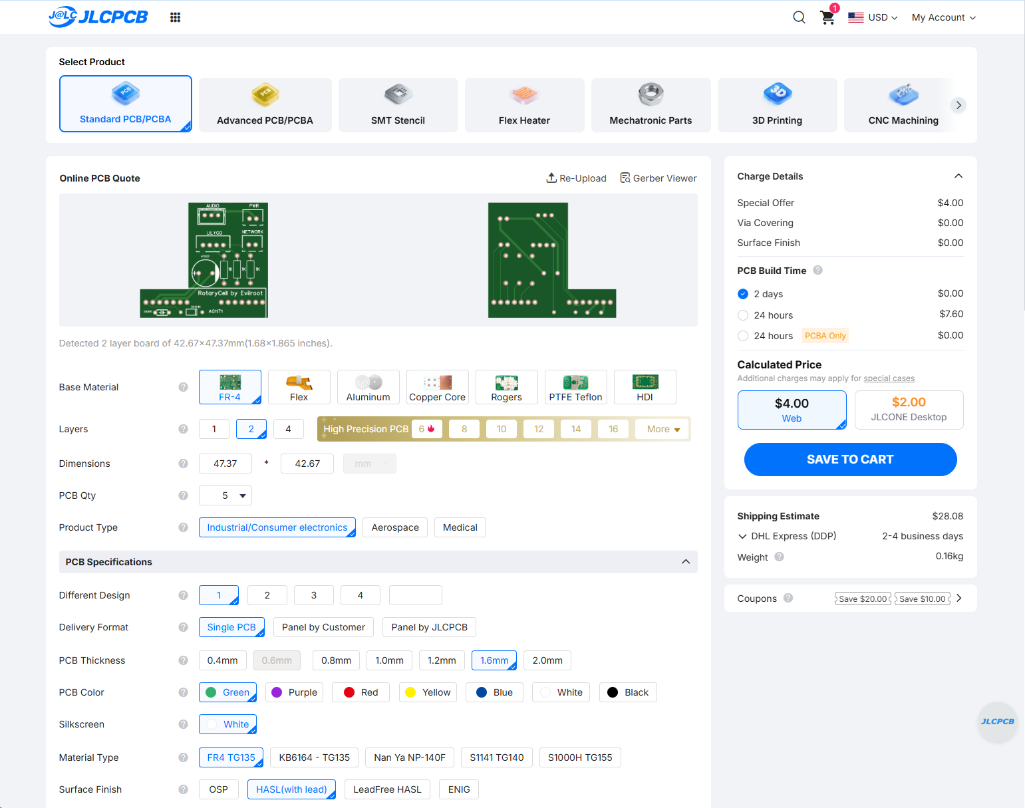This screenshot has width=1025, height=808.
Task: Click help icon beside PCB Thickness
Action: (183, 660)
